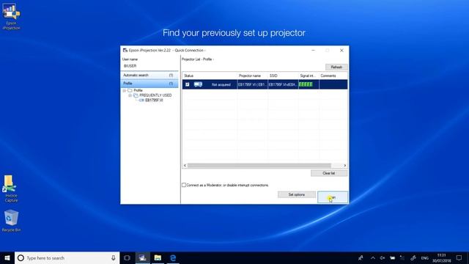Click the projector icon in the list row

(x=198, y=84)
